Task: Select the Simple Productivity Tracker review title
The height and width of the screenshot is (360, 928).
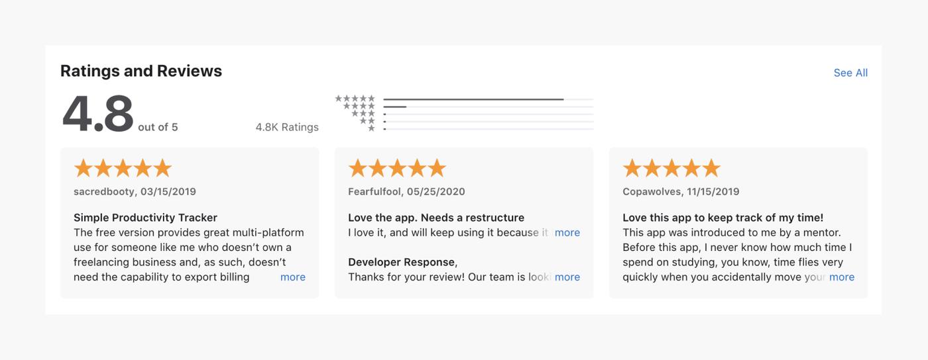Action: click(x=145, y=218)
